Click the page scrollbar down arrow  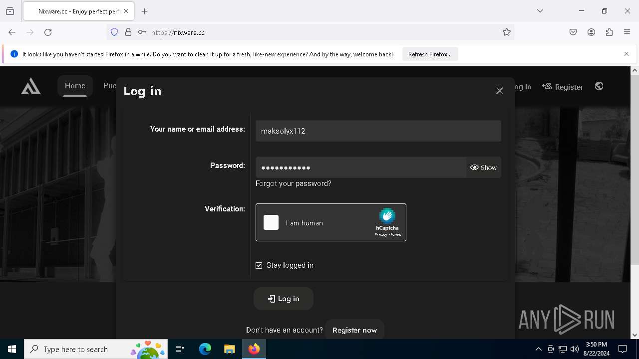635,335
